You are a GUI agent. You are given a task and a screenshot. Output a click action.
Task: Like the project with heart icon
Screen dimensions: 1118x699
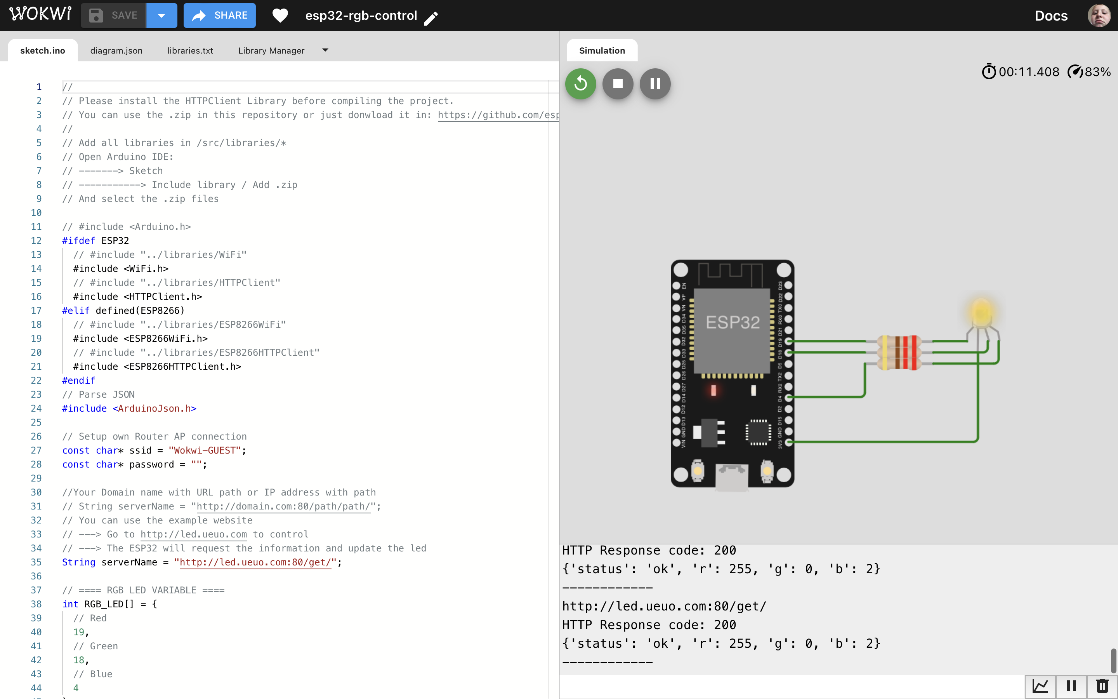tap(280, 16)
